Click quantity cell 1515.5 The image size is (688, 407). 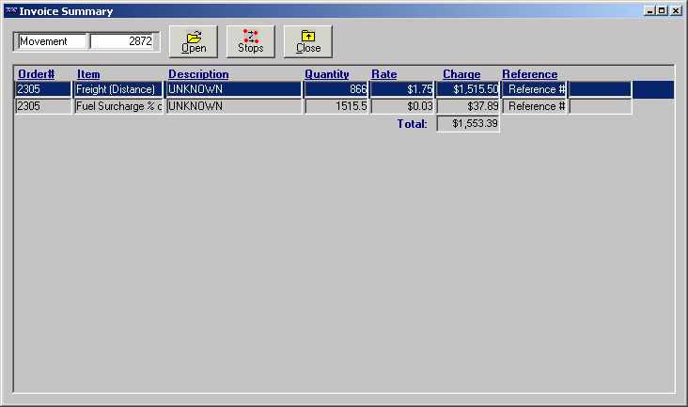tap(336, 106)
